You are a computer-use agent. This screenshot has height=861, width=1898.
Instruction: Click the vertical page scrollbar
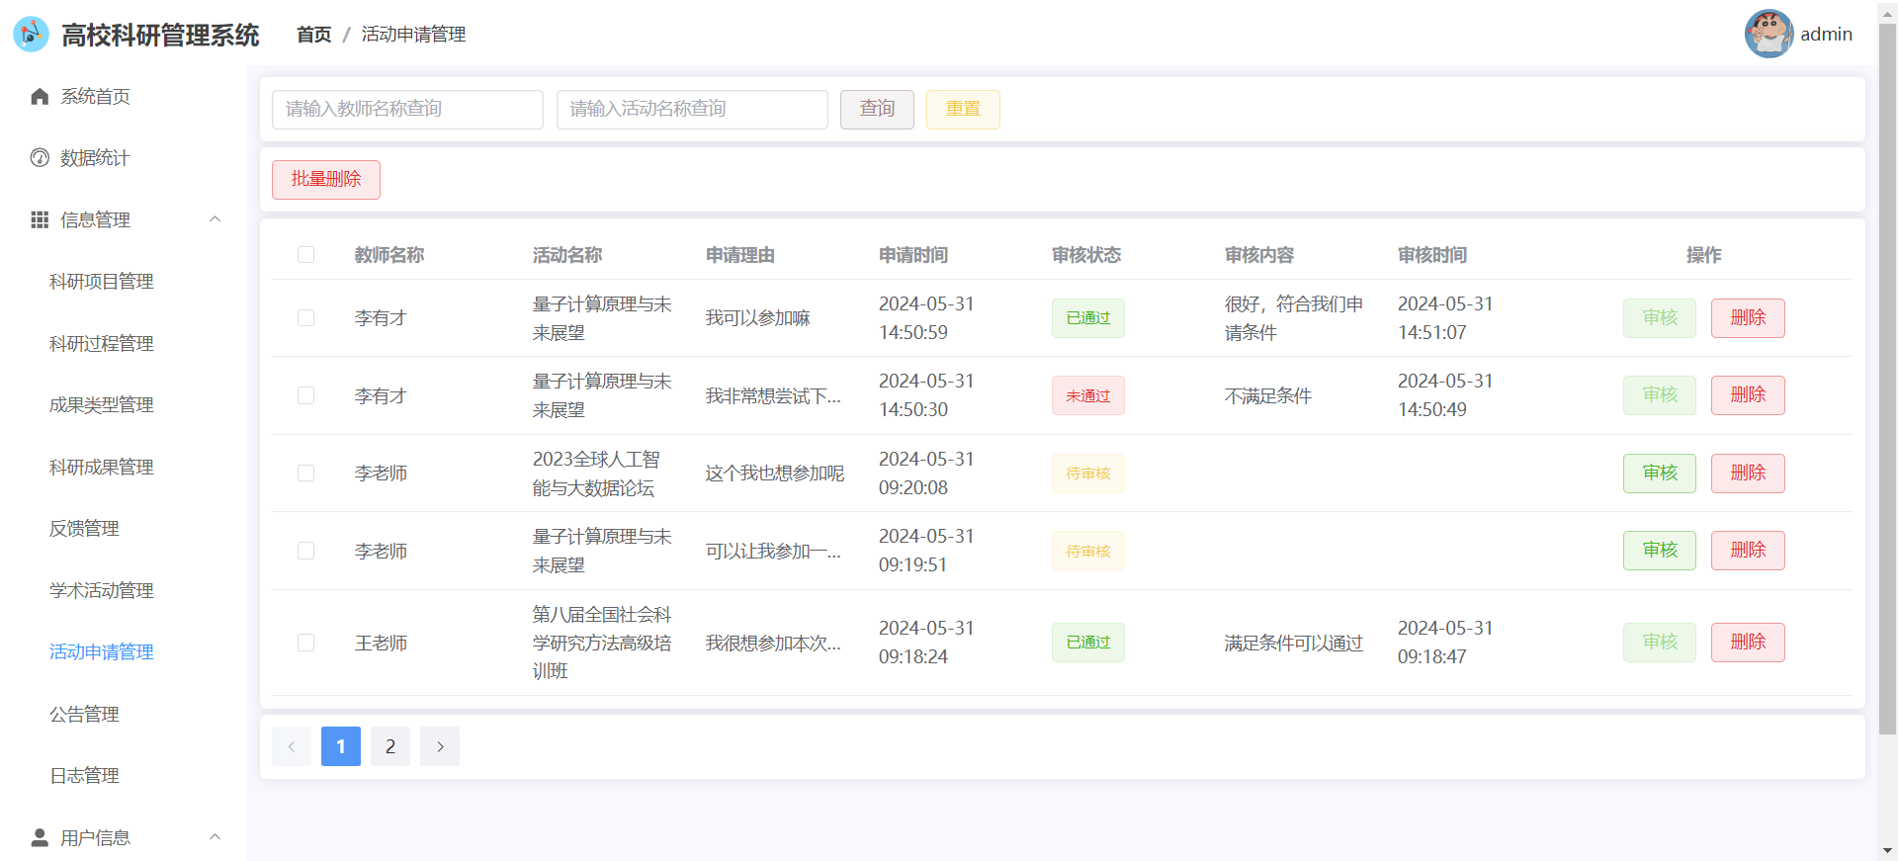1887,380
